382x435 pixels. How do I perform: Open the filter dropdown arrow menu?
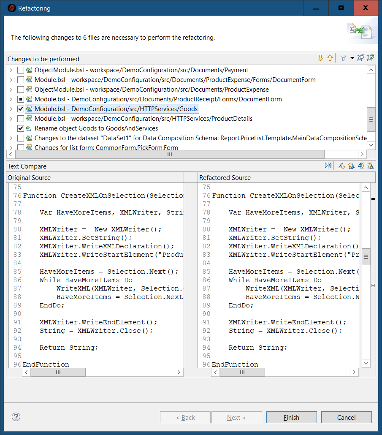tap(352, 59)
